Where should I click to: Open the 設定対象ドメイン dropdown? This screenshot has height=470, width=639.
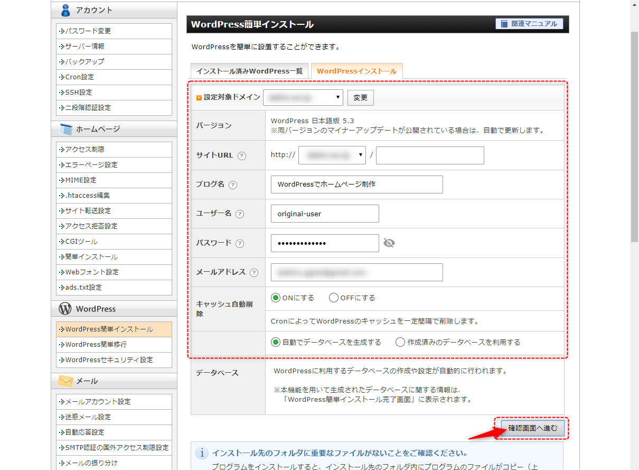303,98
